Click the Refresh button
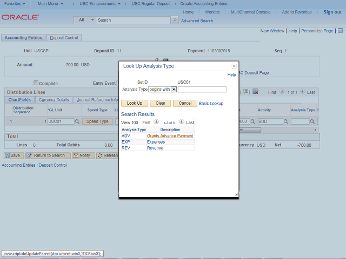This screenshot has height=259, width=346. click(x=108, y=155)
